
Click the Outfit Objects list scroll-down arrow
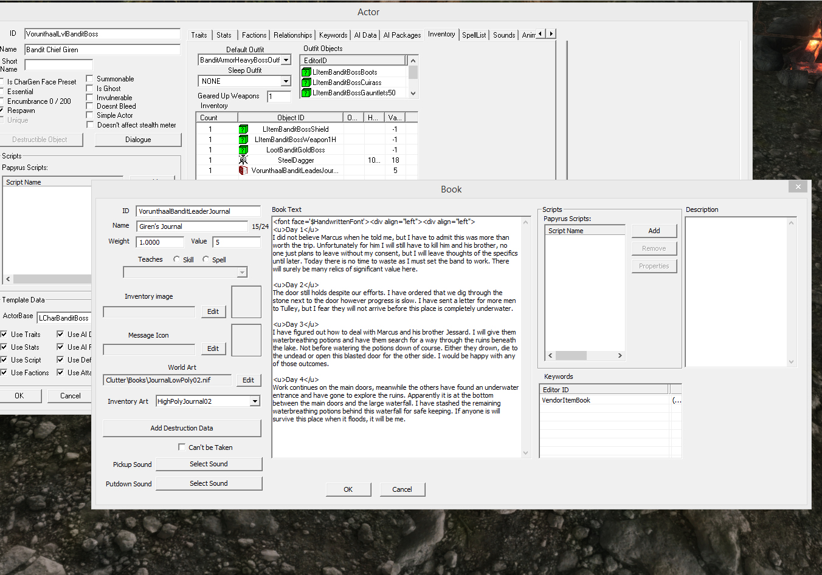pyautogui.click(x=413, y=93)
